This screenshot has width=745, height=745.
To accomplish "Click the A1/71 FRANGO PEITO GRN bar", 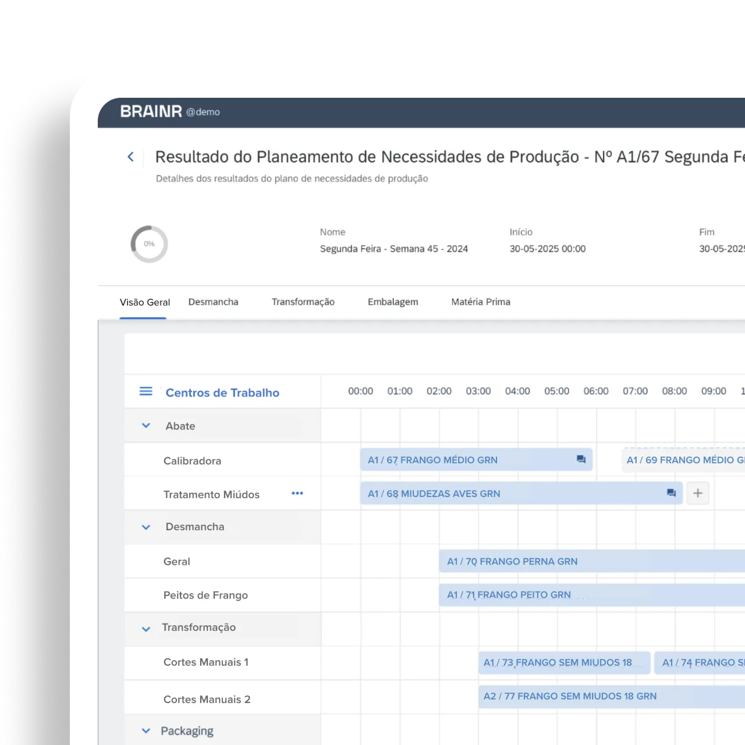I will coord(508,595).
